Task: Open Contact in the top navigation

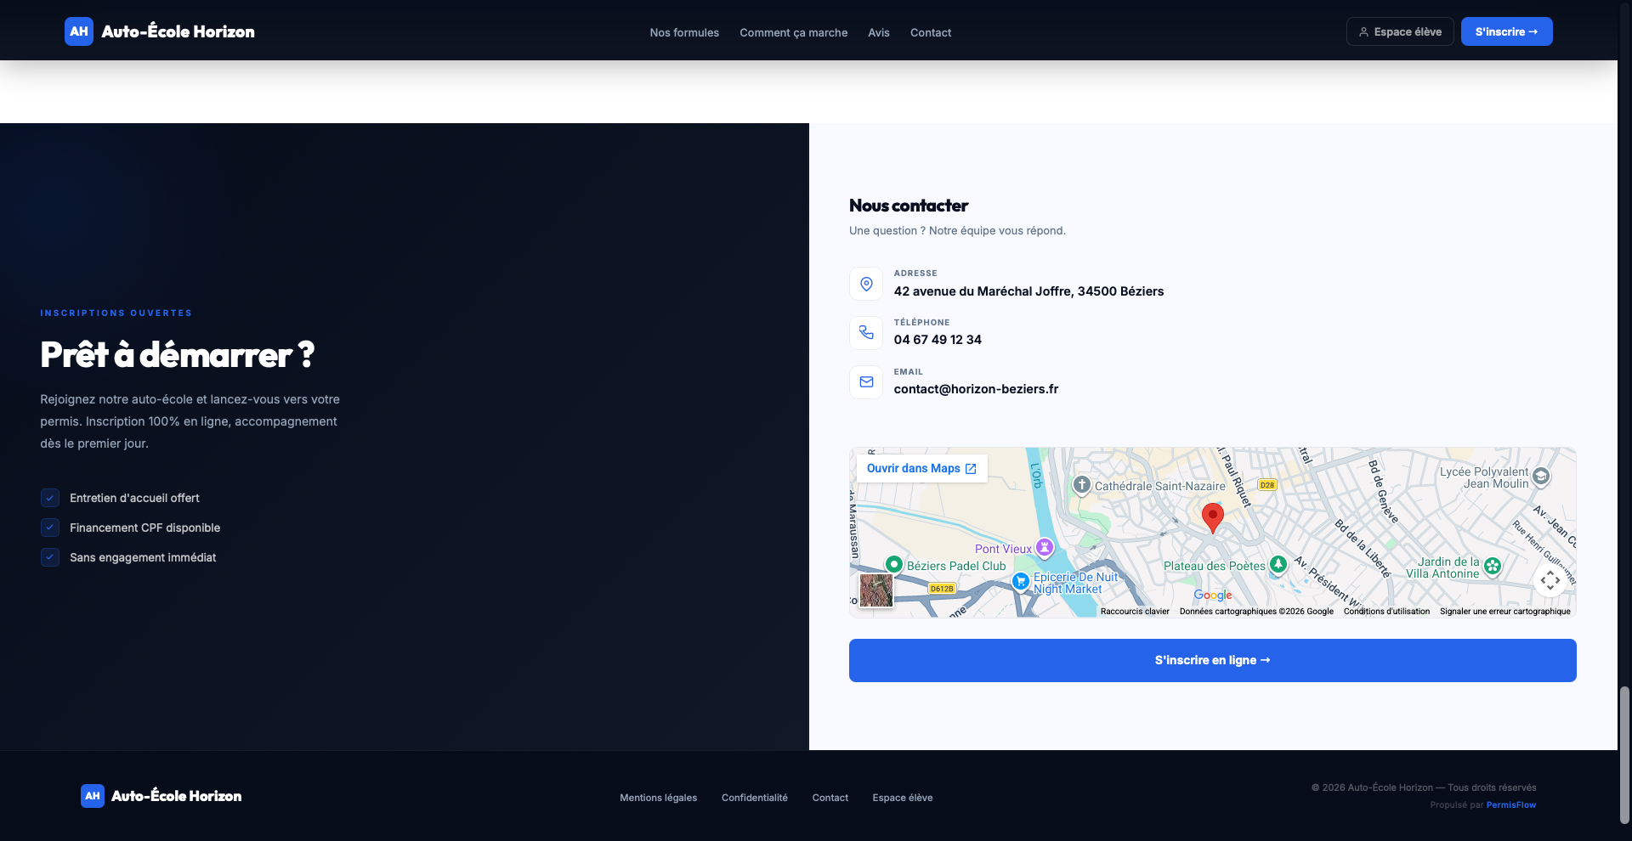Action: [931, 32]
